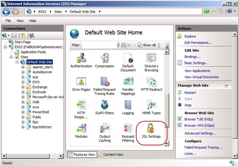Click the Up folder icon in Connections
The image size is (239, 167).
click(x=23, y=36)
